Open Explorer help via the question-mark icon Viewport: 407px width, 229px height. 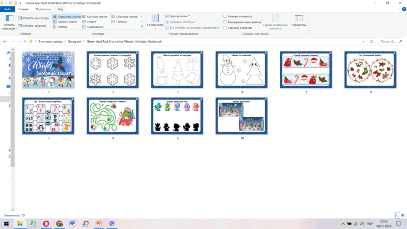404,9
